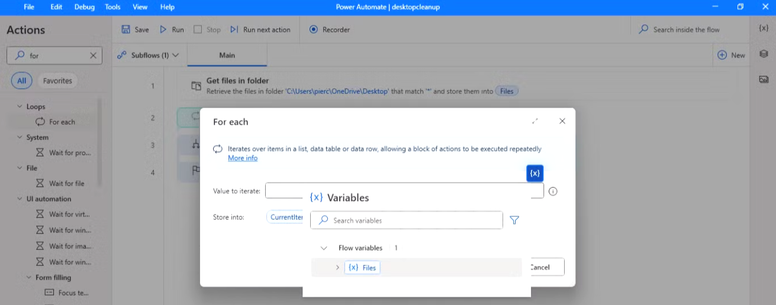Screen dimensions: 776x305
Task: Collapse Flow variables section
Action: [x=324, y=248]
